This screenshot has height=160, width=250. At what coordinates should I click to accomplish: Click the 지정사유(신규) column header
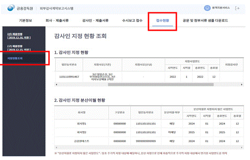click(x=143, y=65)
